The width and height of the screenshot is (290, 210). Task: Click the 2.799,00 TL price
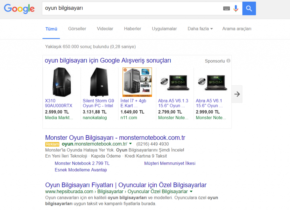pyautogui.click(x=170, y=112)
